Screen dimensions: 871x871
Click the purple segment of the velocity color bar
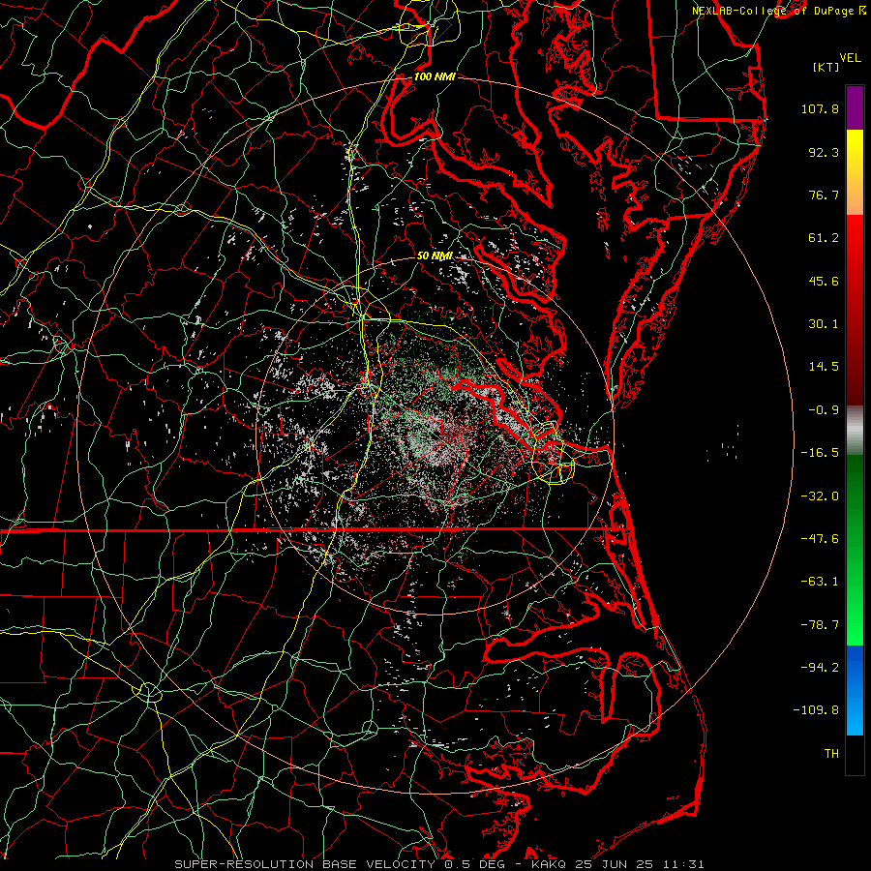(855, 107)
